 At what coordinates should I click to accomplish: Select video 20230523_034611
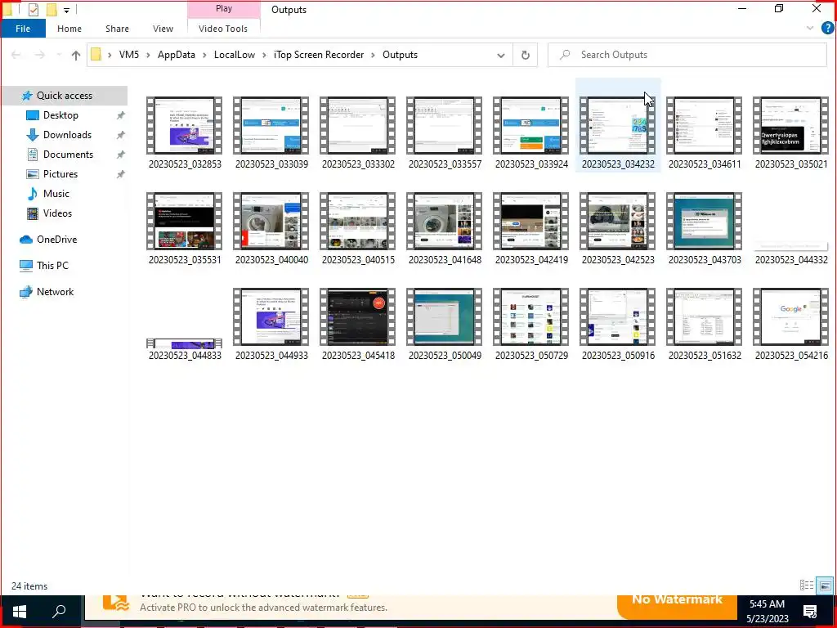click(x=704, y=133)
